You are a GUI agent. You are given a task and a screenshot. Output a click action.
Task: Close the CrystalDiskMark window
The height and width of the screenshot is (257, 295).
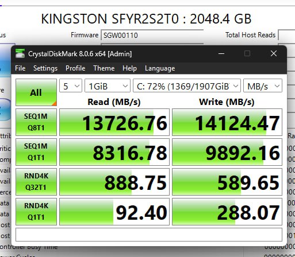click(x=274, y=53)
